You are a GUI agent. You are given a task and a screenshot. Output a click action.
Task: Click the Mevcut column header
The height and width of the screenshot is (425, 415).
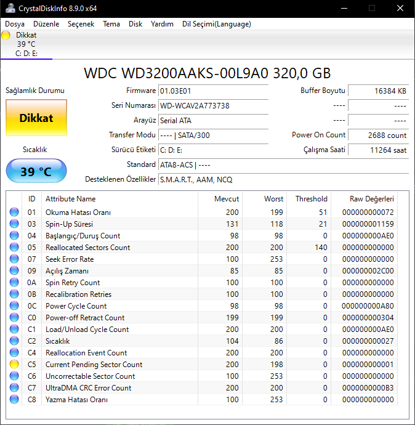click(x=220, y=199)
